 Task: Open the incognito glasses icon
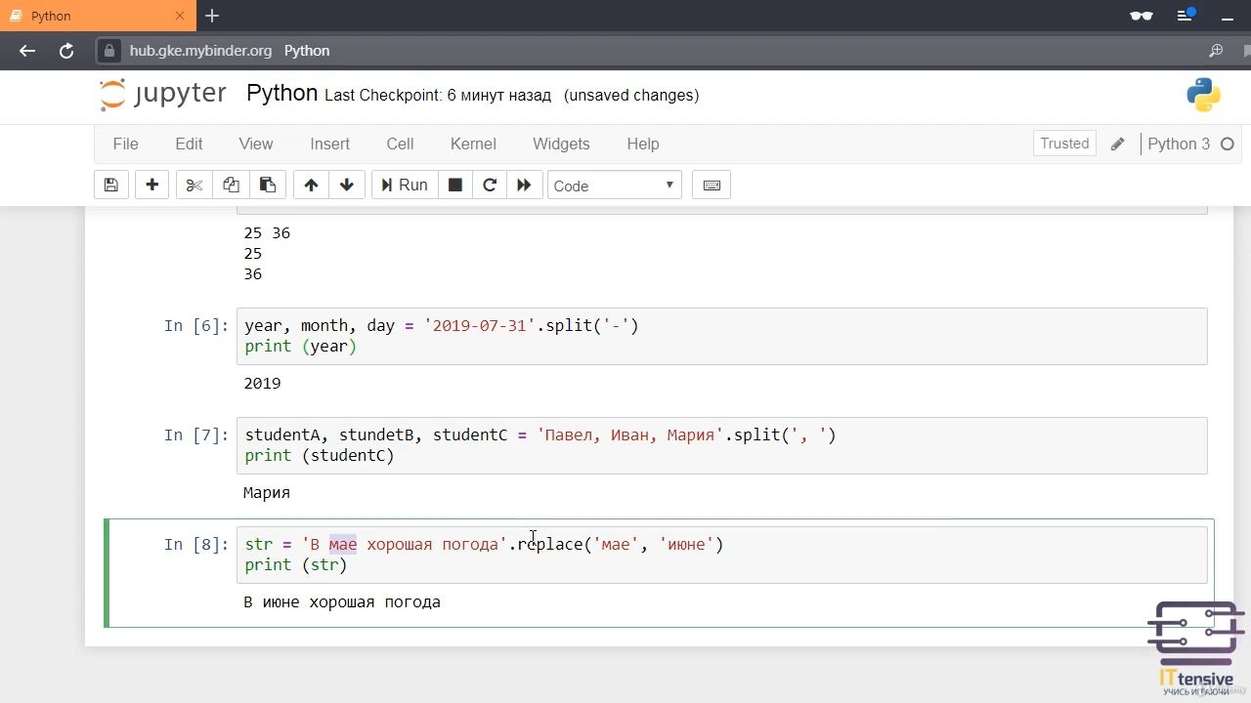pos(1141,16)
